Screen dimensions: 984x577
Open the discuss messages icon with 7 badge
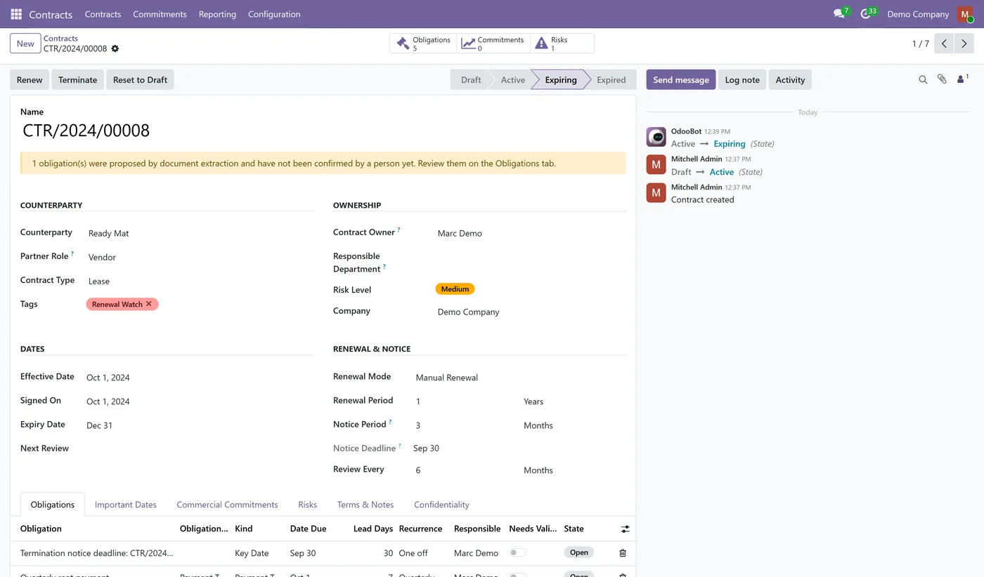click(841, 14)
